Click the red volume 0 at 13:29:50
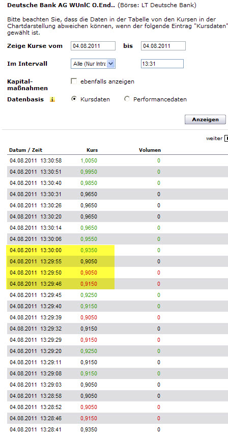The height and width of the screenshot is (434, 228). 159,273
